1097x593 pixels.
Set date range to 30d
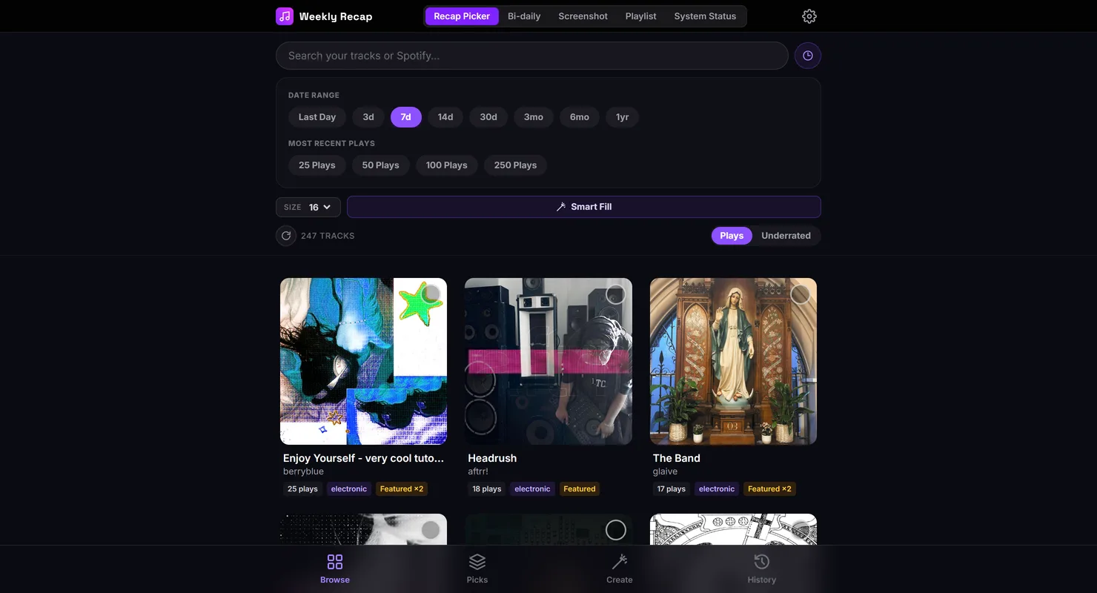click(x=488, y=117)
